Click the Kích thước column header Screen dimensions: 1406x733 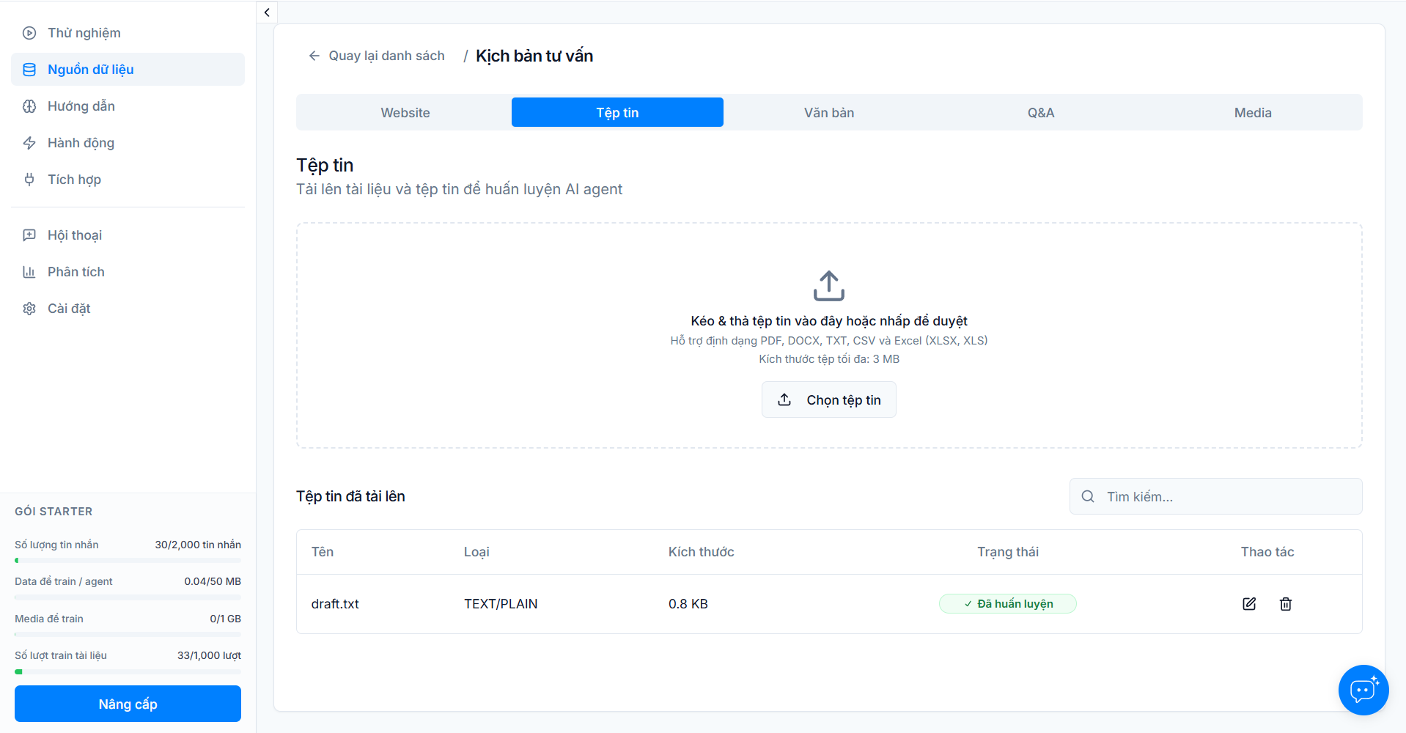[702, 552]
